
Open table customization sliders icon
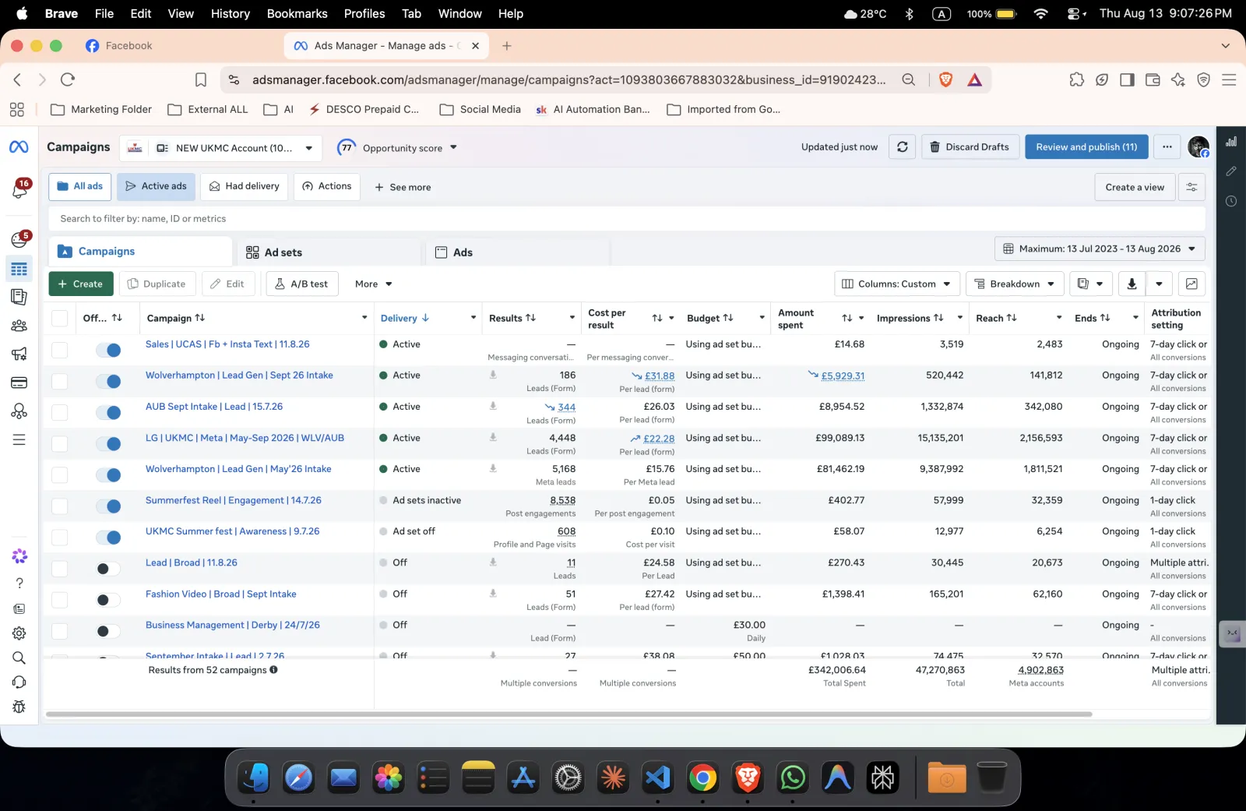pyautogui.click(x=1191, y=187)
